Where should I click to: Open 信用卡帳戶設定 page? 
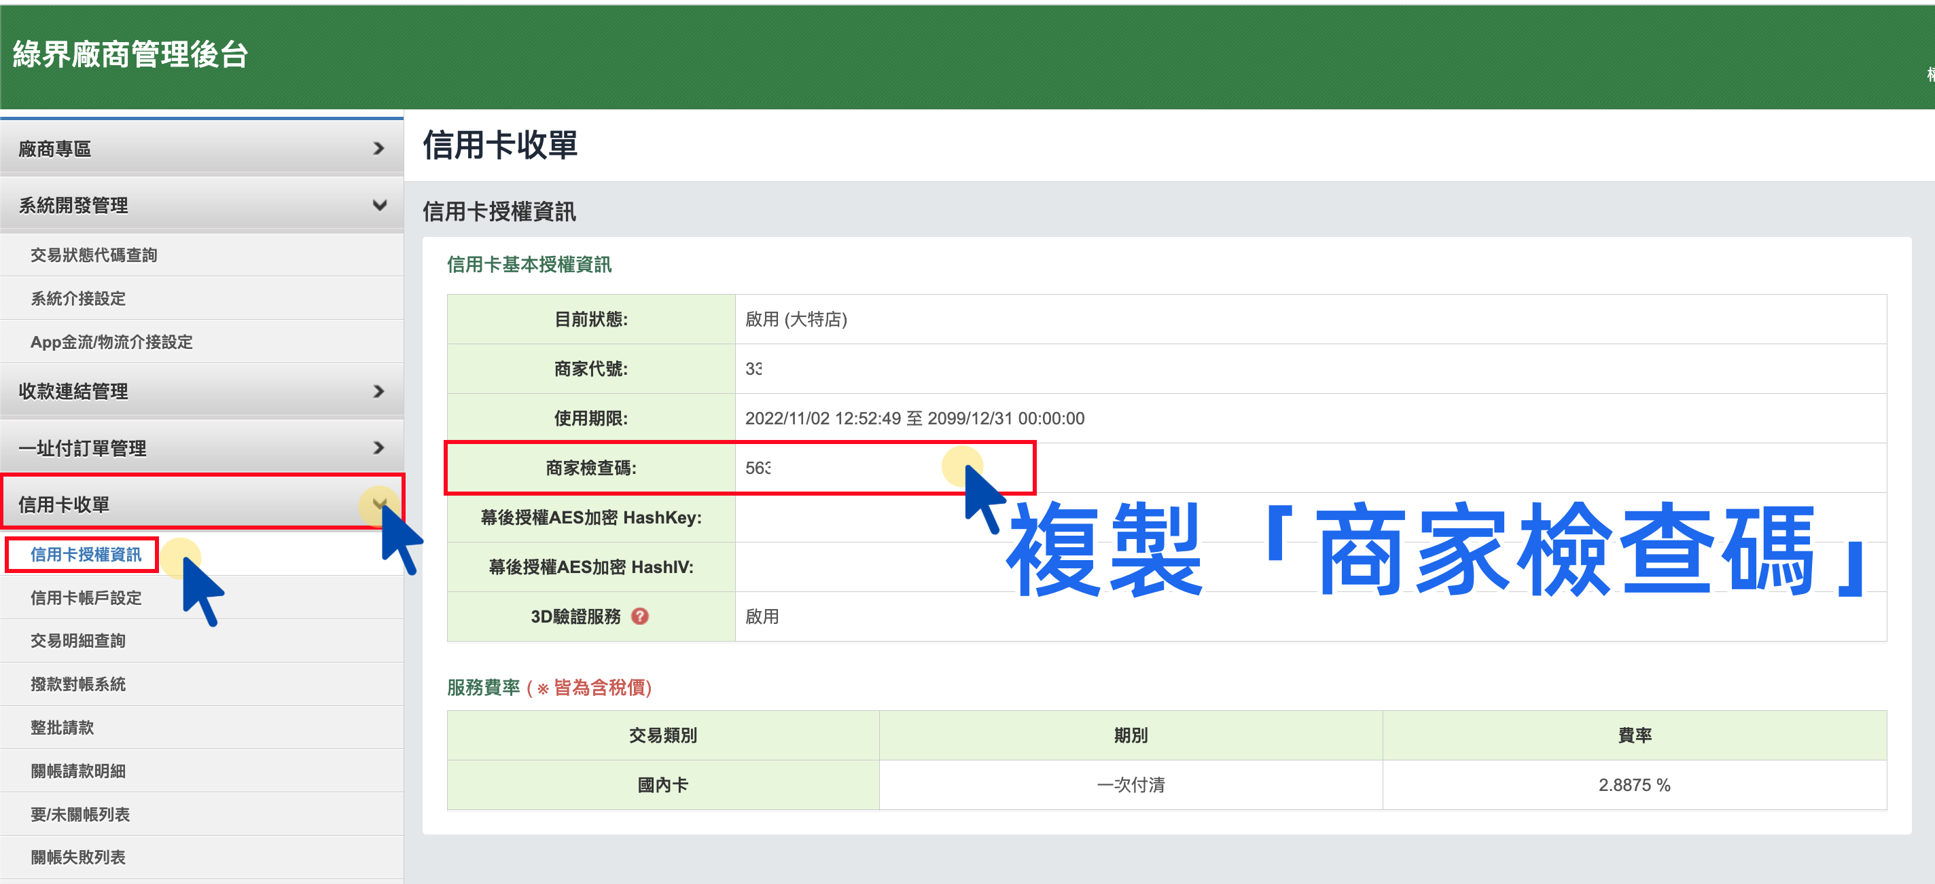pos(86,598)
